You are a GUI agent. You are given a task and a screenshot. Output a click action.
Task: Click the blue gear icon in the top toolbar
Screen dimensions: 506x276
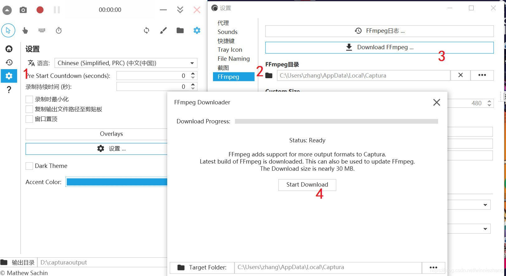point(197,30)
